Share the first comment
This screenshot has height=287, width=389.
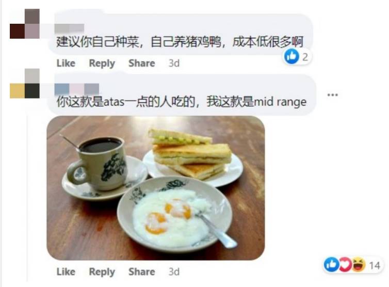pos(141,63)
